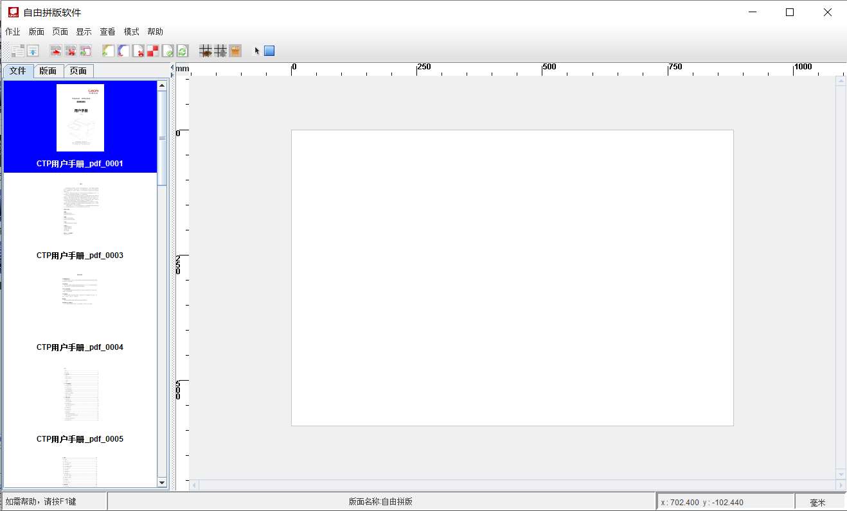Open the 版面 menu in the menu bar

click(37, 31)
